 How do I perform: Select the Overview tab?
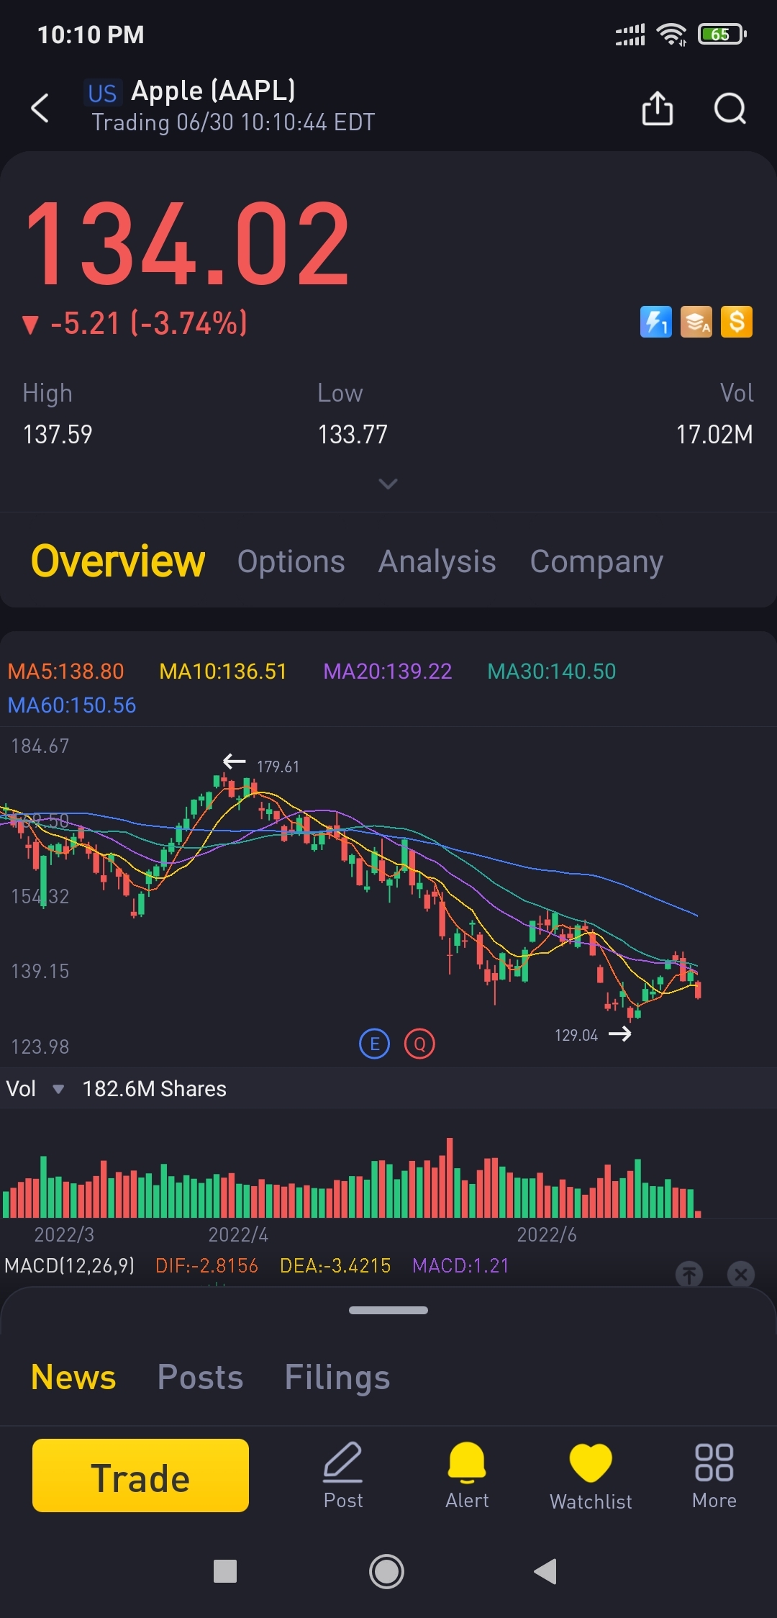[118, 561]
